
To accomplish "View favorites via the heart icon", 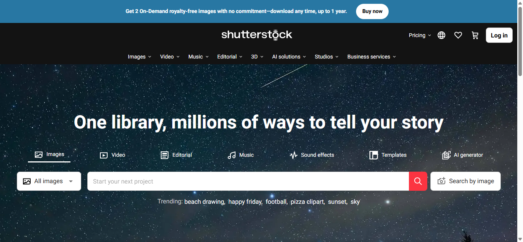I will click(x=458, y=35).
